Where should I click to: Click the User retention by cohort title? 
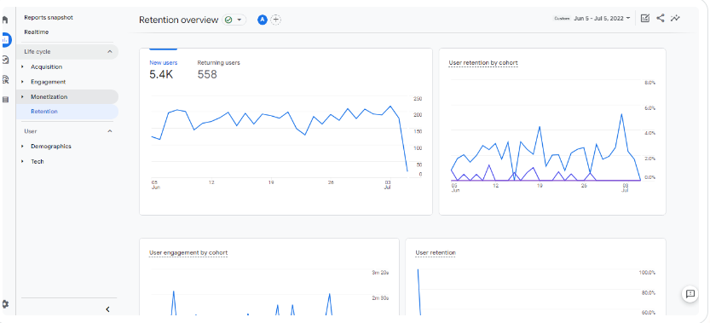(483, 63)
